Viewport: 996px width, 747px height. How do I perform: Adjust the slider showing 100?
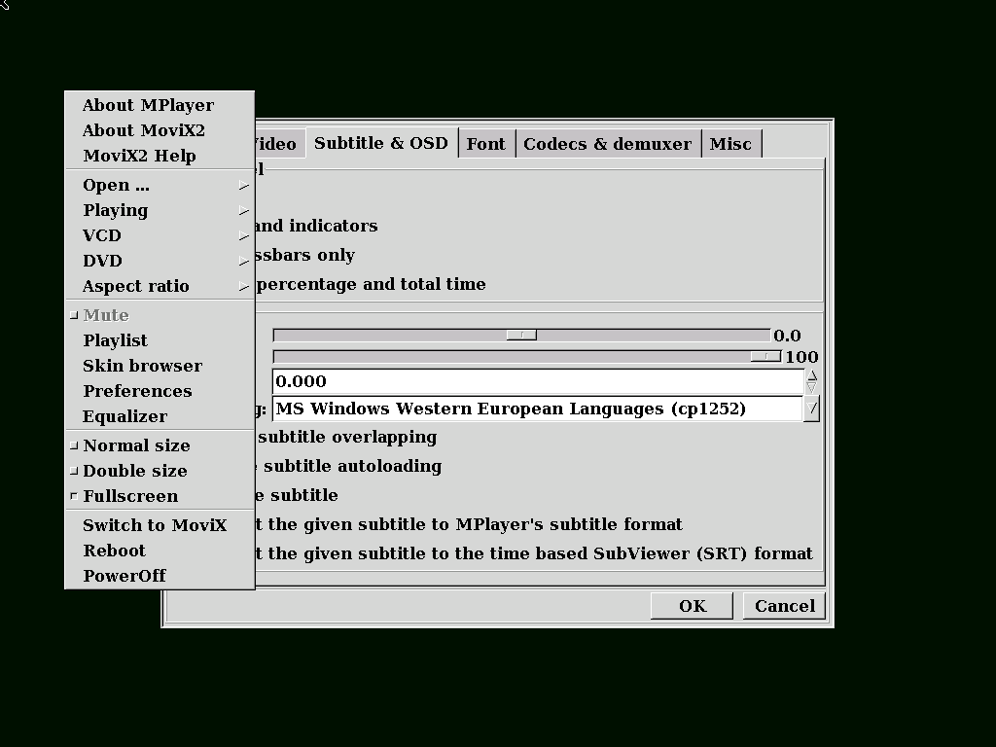527,357
